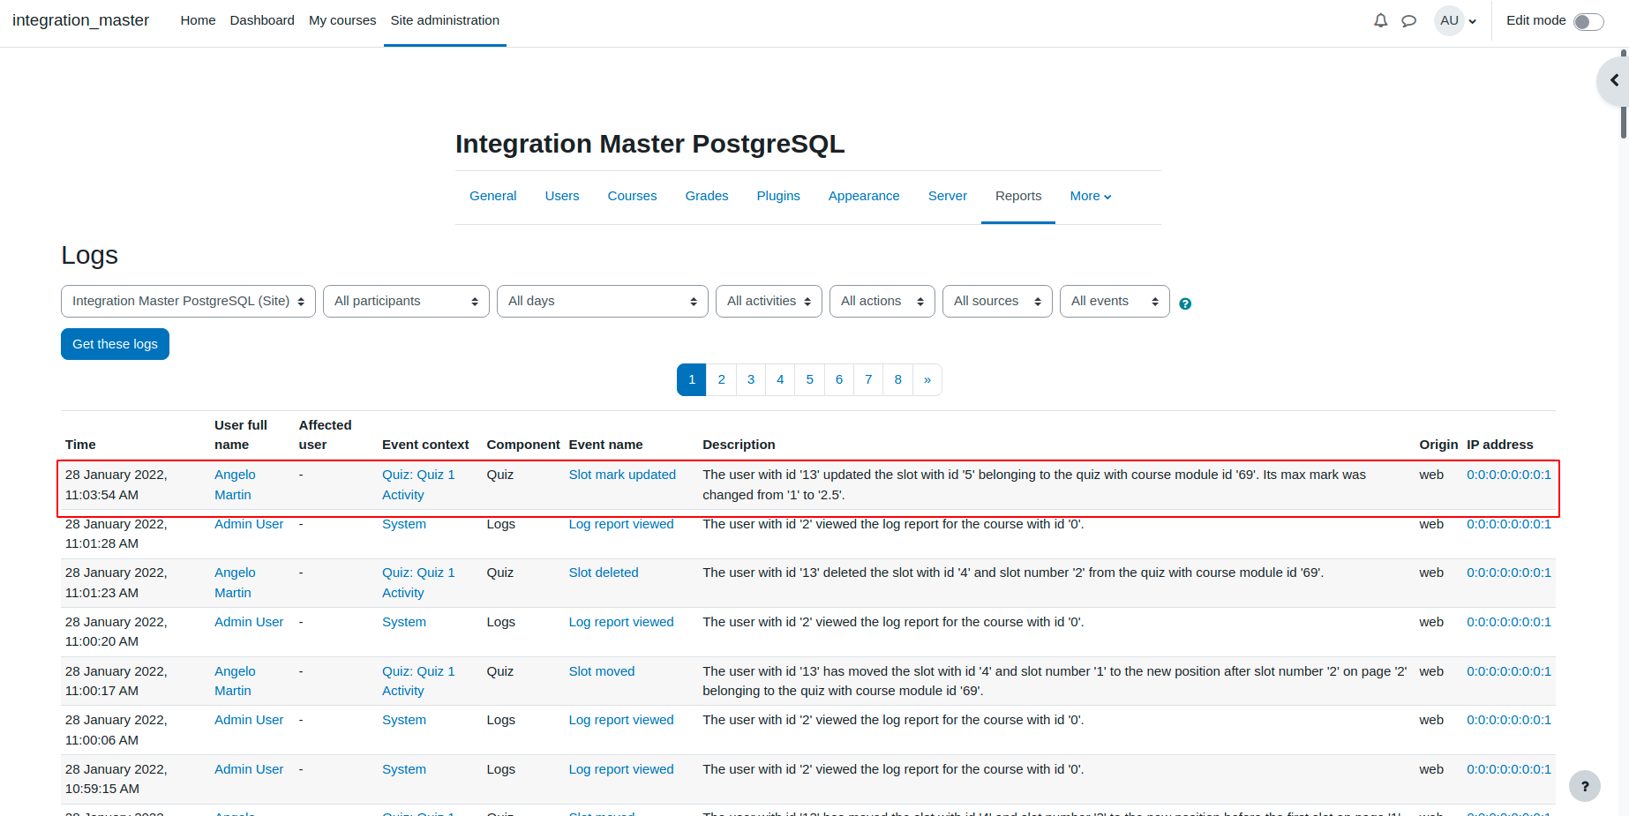The height and width of the screenshot is (816, 1629).
Task: Open System context in the 11:00:06 AM row
Action: [404, 720]
